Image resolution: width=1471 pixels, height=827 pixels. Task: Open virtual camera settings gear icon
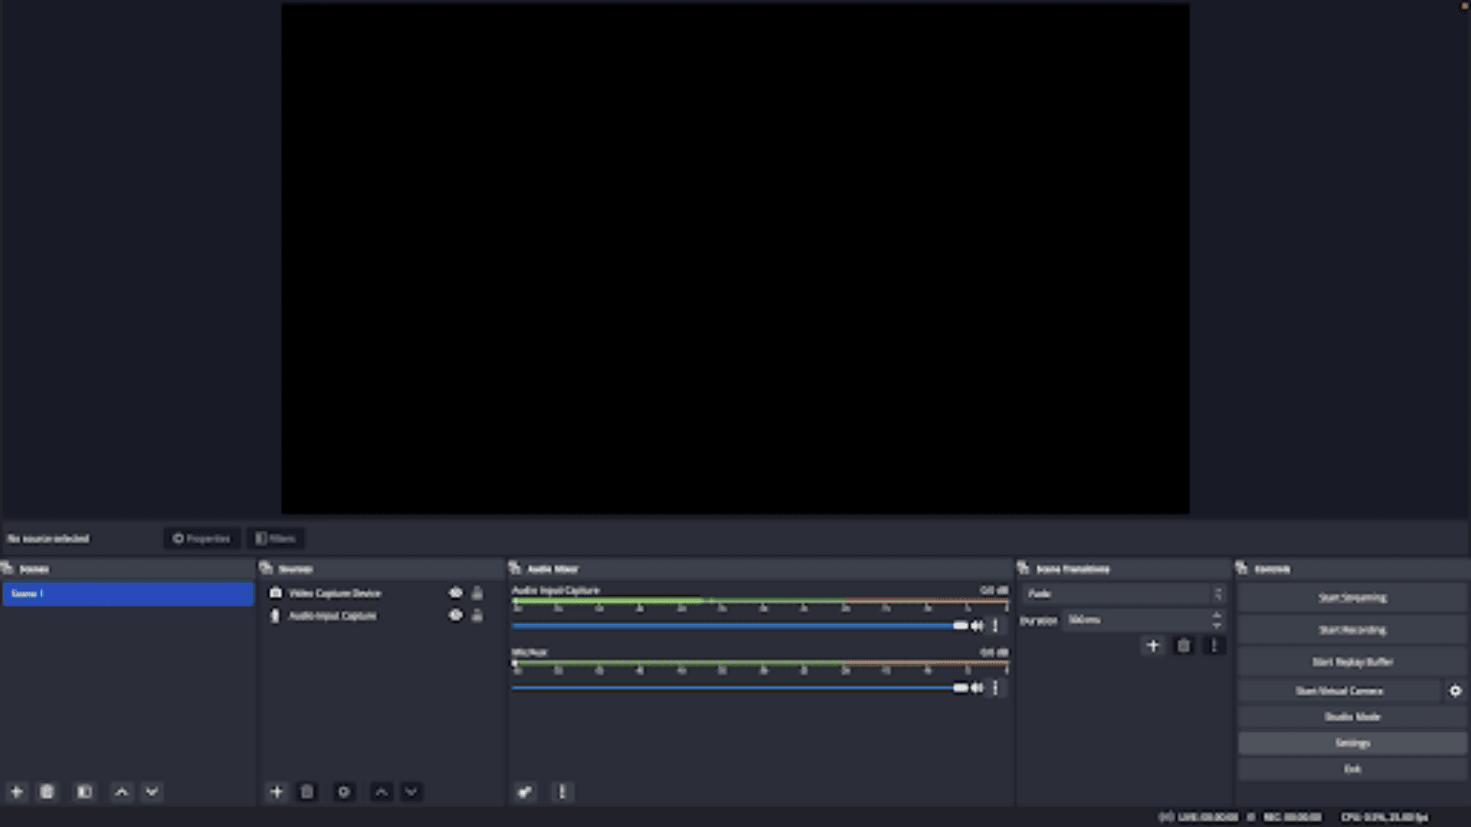click(x=1455, y=691)
